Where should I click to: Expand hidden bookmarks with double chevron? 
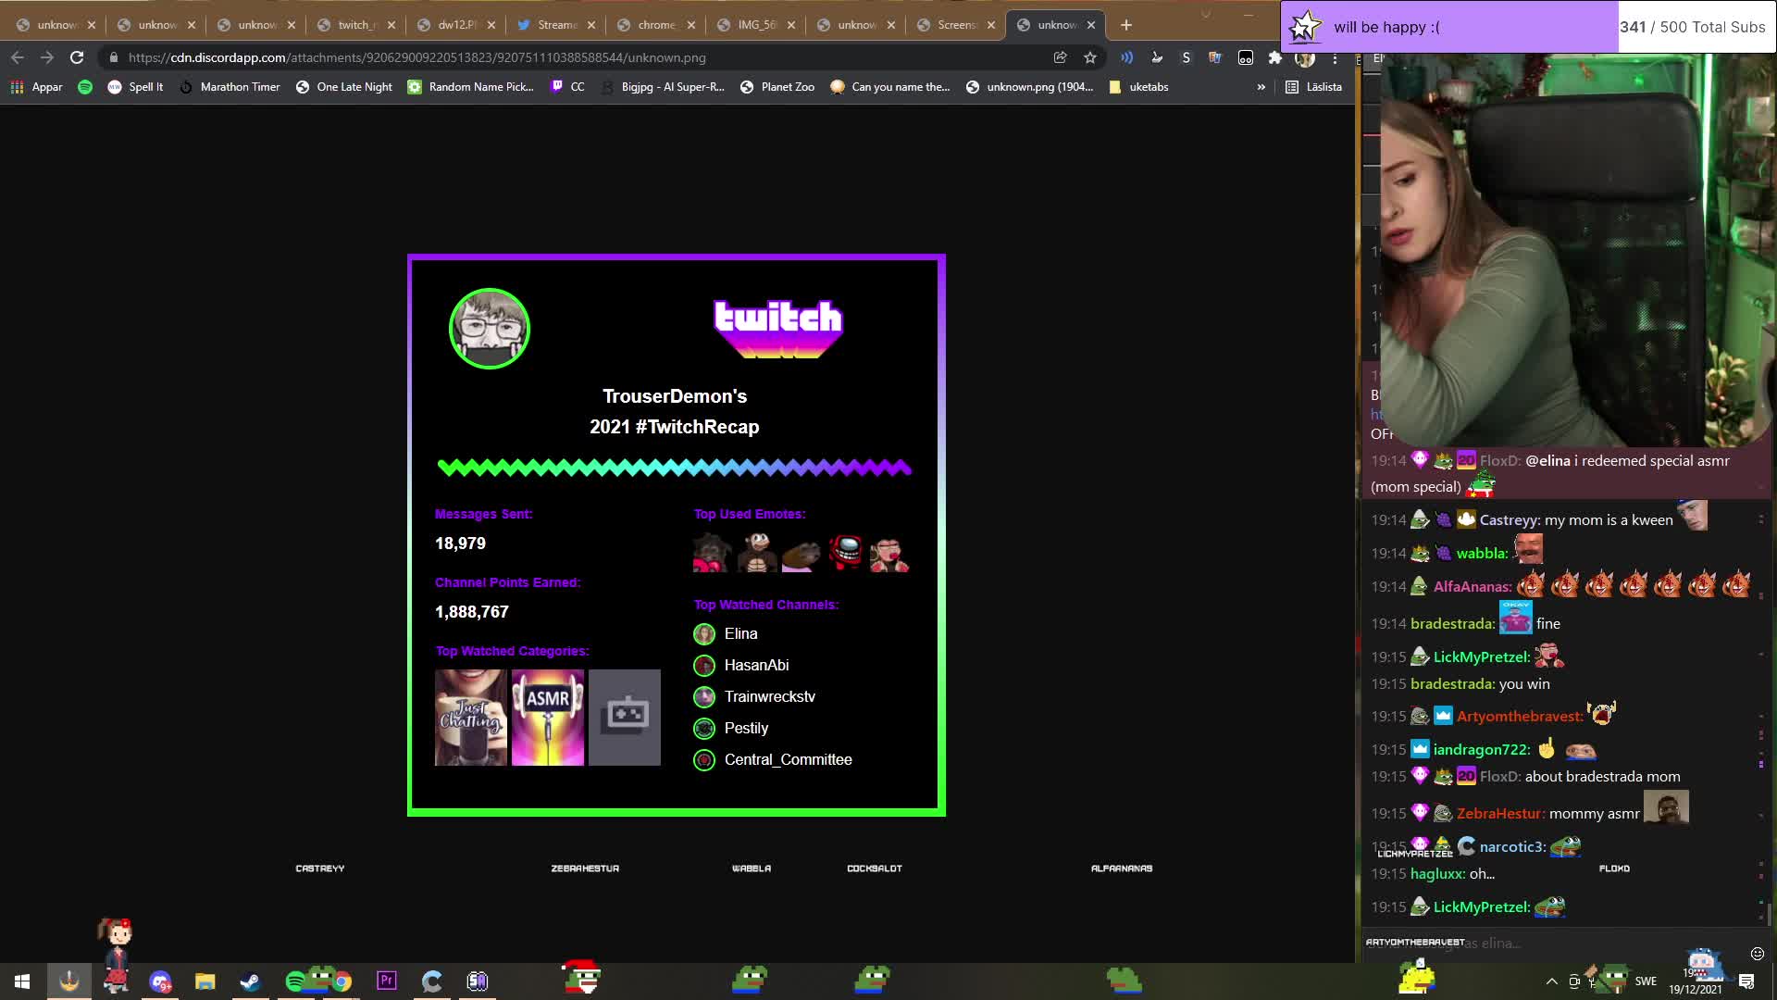pyautogui.click(x=1261, y=87)
